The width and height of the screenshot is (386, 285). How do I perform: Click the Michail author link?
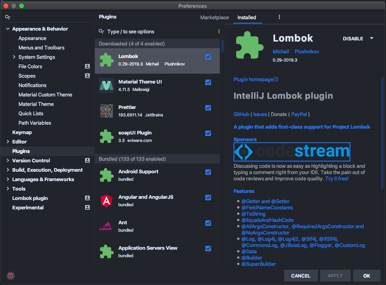point(281,51)
